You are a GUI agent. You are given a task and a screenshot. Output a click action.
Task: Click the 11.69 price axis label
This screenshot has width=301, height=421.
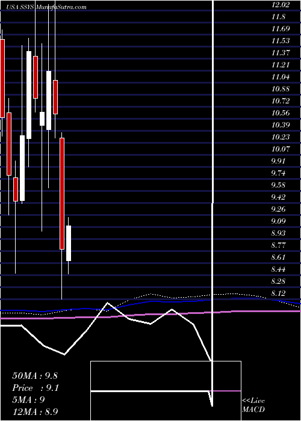(281, 29)
